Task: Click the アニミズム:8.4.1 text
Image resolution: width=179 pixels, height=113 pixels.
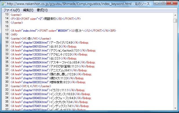Action: coord(61,70)
